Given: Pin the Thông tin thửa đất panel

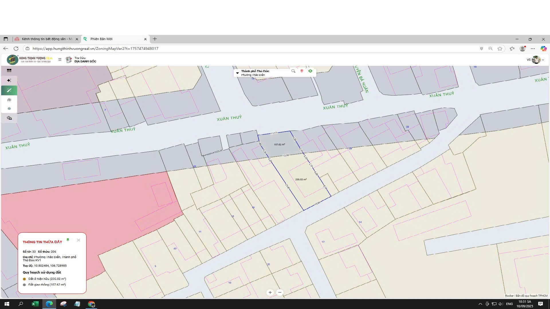Looking at the screenshot, I should pos(68,240).
